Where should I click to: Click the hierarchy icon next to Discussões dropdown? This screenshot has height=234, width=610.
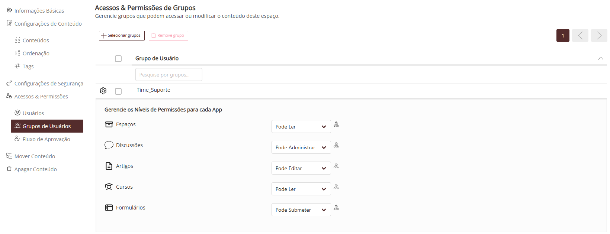(336, 145)
